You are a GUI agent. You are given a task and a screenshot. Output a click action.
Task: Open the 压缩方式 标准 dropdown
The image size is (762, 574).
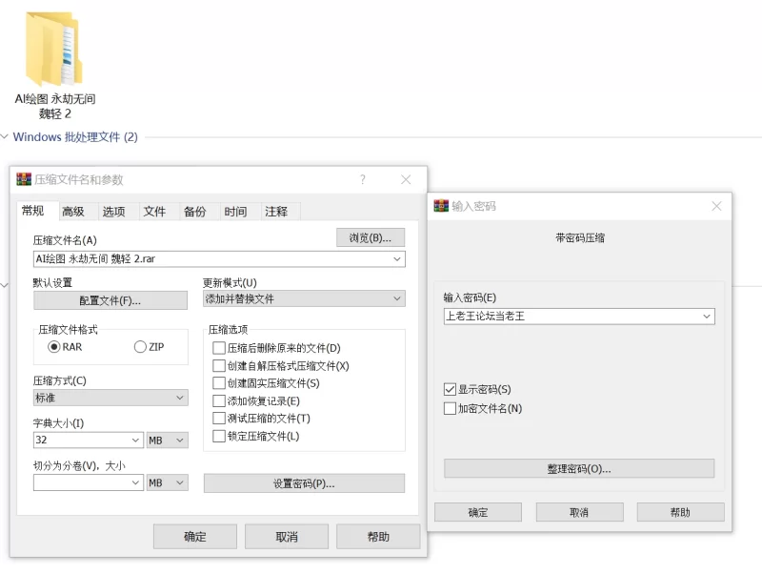(110, 398)
